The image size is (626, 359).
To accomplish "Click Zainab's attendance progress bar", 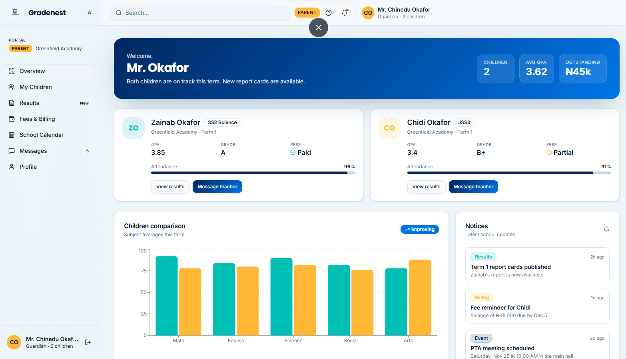I will [x=253, y=173].
